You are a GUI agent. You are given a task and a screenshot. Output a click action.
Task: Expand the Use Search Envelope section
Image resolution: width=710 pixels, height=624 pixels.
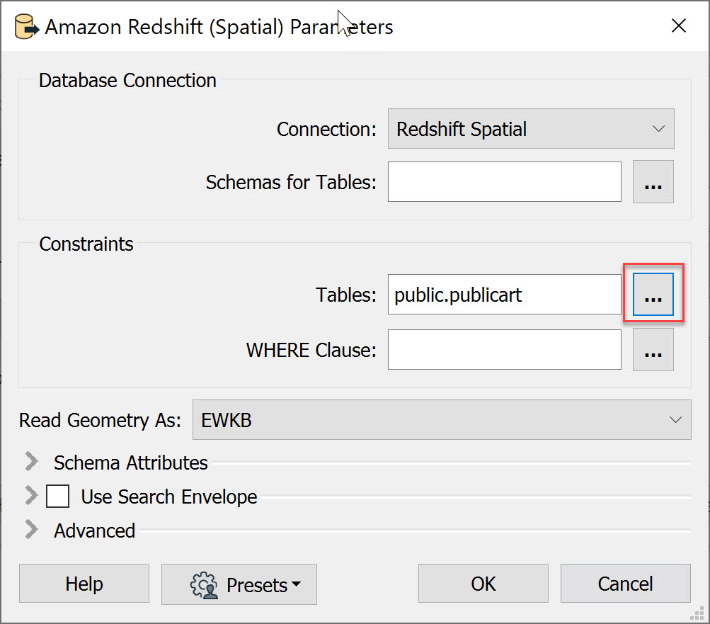click(31, 496)
